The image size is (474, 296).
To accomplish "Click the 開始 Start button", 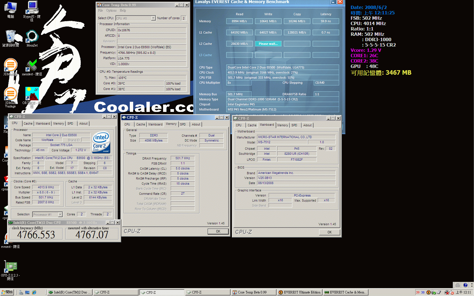I will [7, 292].
